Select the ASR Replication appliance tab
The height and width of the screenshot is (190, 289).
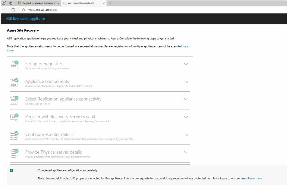84,3
